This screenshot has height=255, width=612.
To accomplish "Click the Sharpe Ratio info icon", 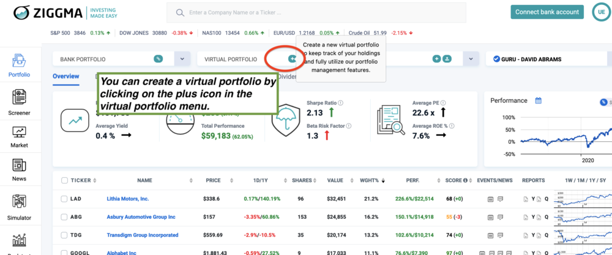I will point(341,103).
